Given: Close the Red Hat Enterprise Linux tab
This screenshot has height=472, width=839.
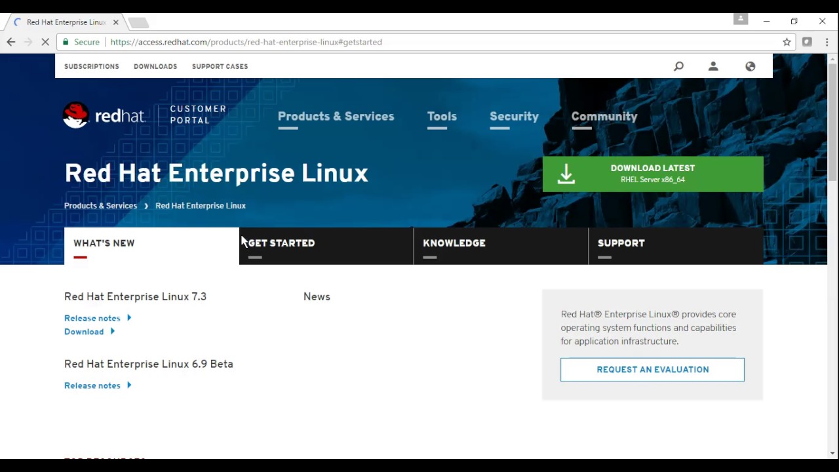Looking at the screenshot, I should point(116,22).
